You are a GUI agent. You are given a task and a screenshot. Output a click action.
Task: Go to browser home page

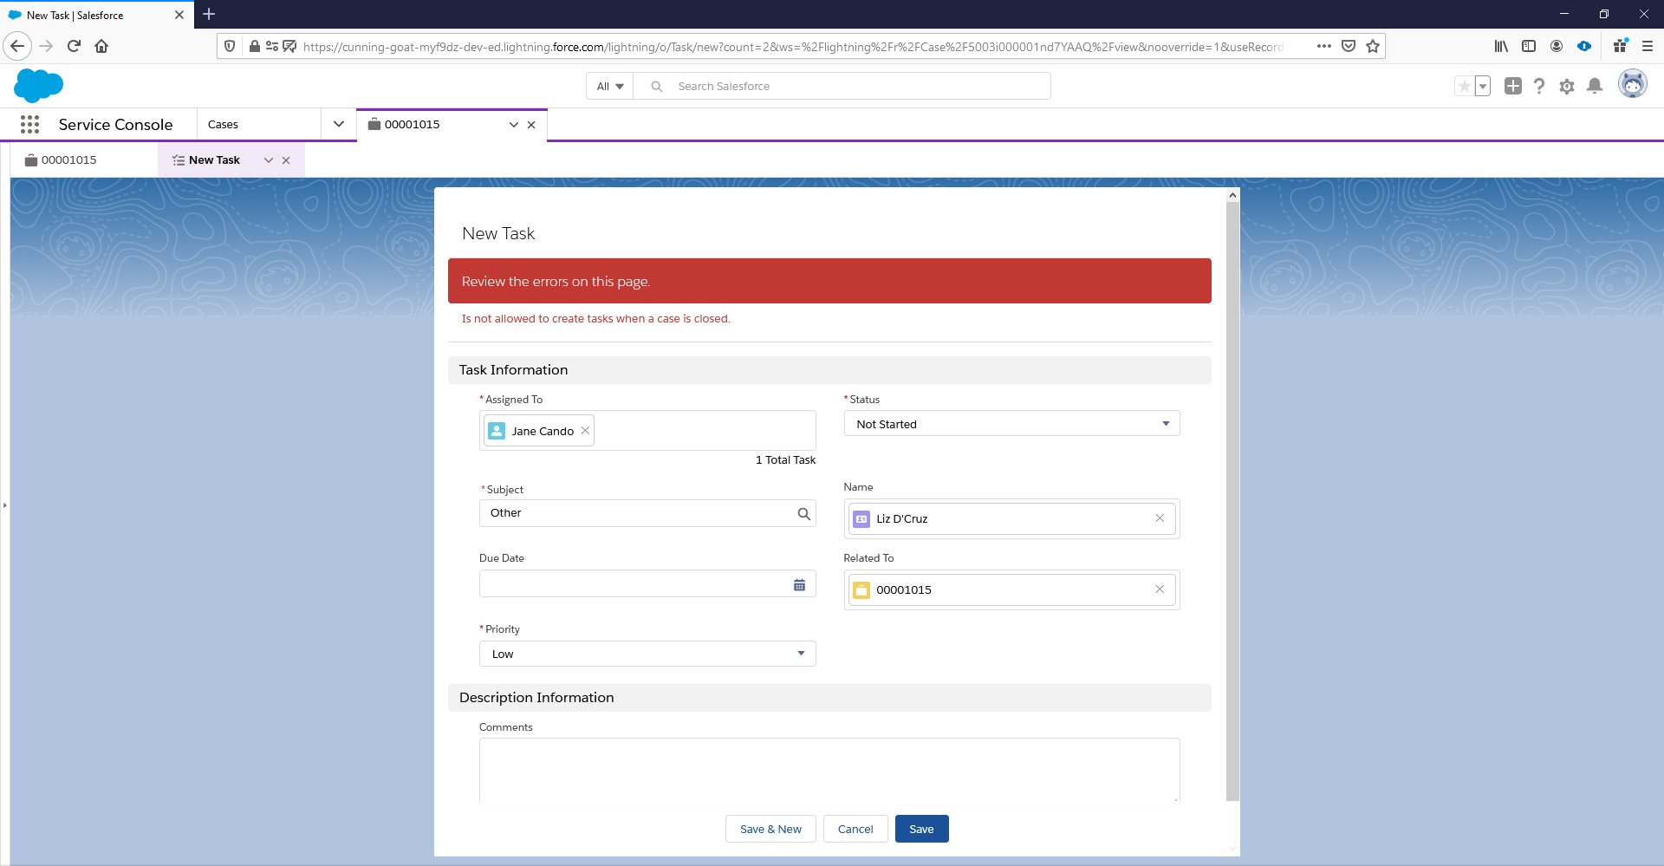click(101, 46)
